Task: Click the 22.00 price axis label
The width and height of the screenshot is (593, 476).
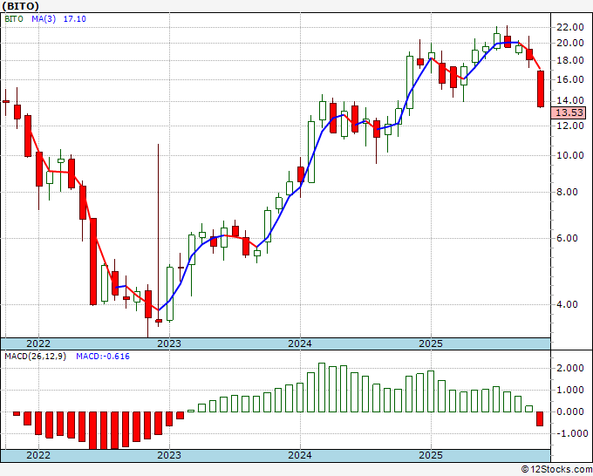Action: [x=570, y=27]
